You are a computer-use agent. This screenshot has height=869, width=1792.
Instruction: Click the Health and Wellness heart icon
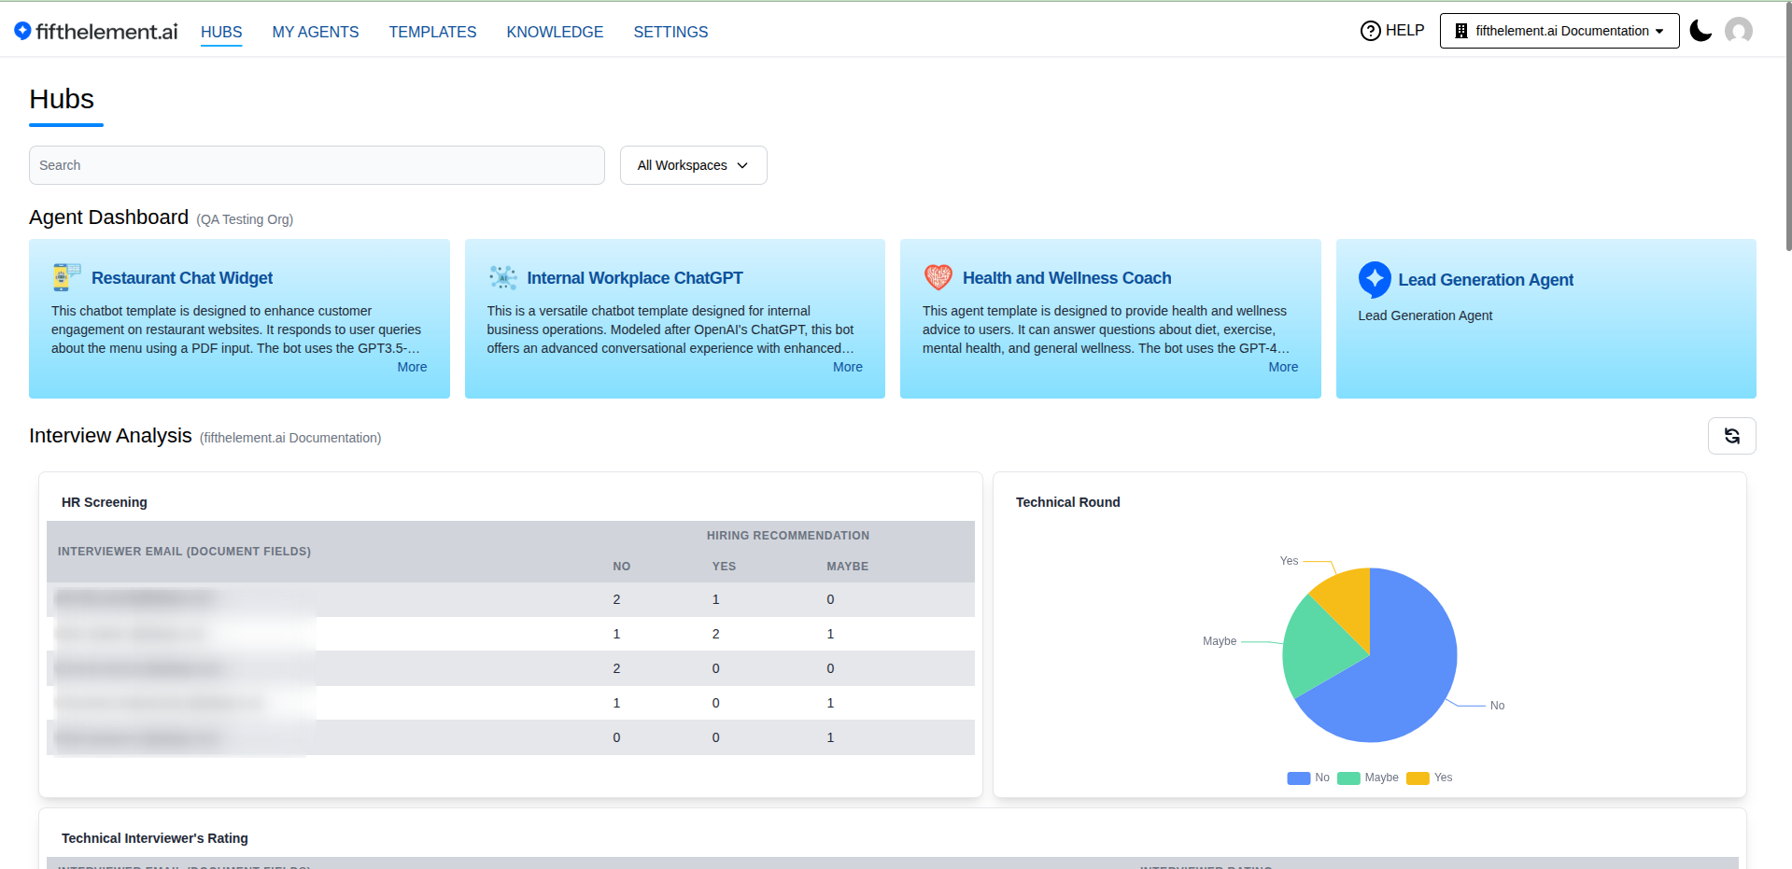coord(938,277)
